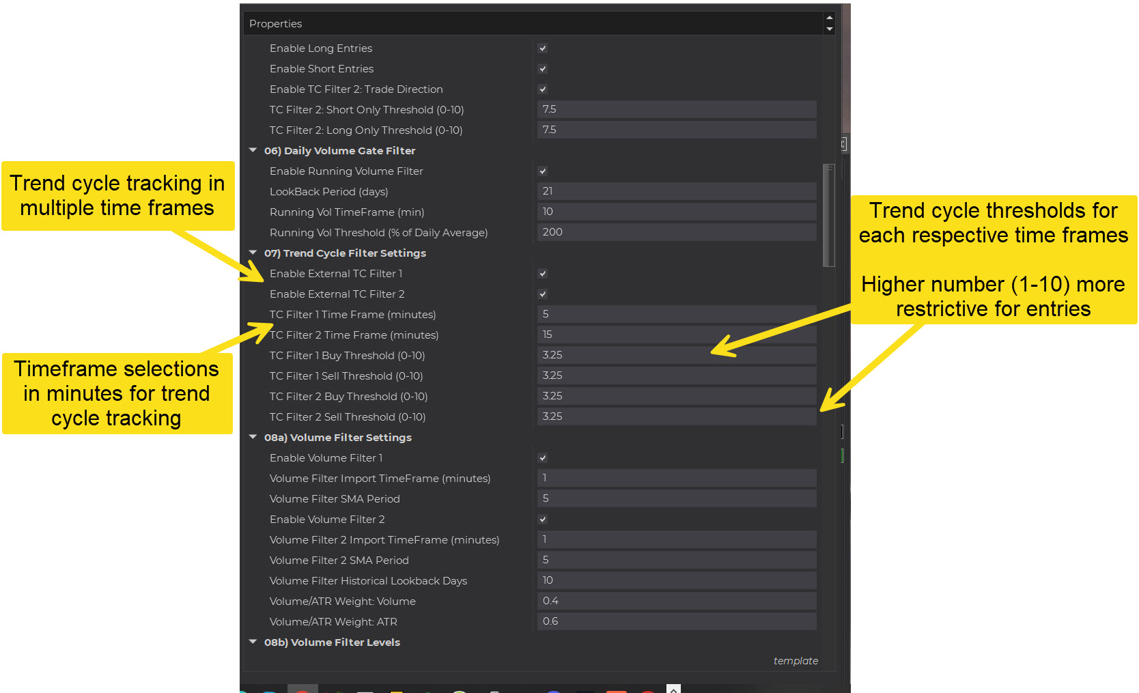Collapse the 08a) Volume Filter Settings section
Viewport: 1139px width, 693px height.
pos(253,437)
